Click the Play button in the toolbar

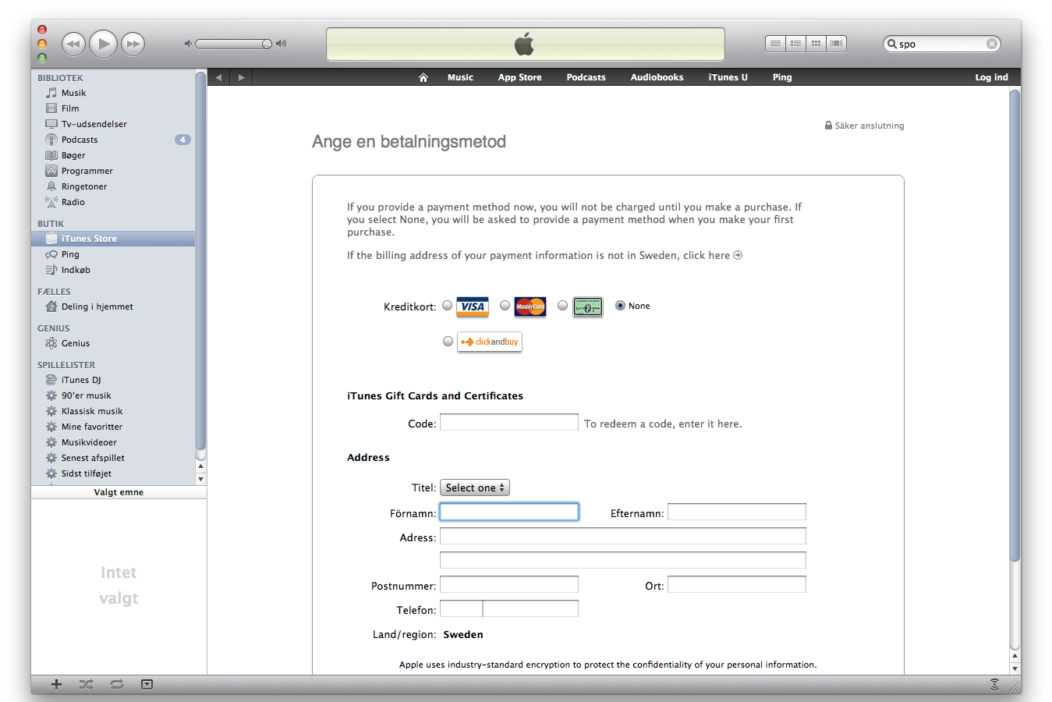click(x=103, y=44)
